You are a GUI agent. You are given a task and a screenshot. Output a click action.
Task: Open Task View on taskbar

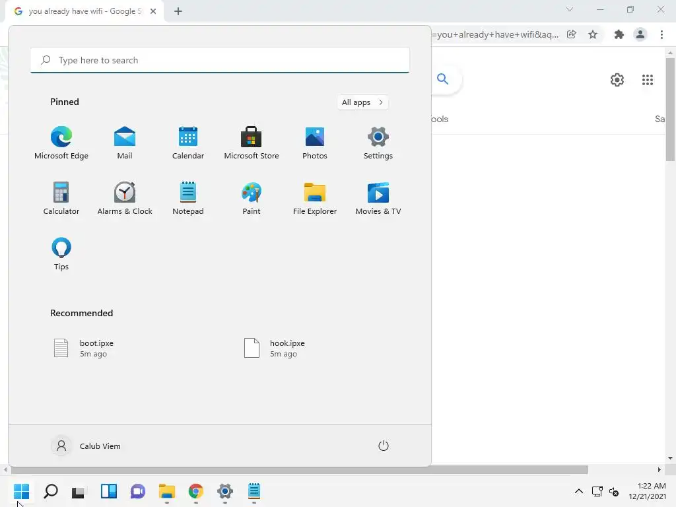click(79, 491)
